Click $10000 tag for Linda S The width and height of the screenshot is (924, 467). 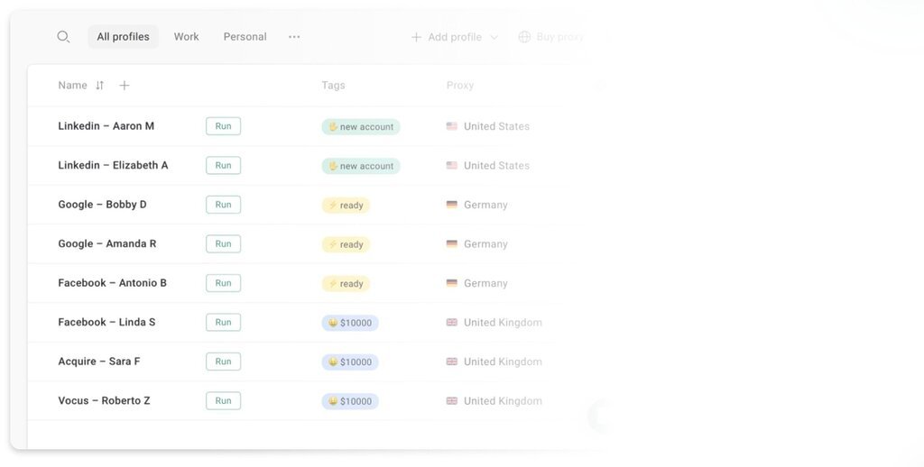tap(350, 323)
